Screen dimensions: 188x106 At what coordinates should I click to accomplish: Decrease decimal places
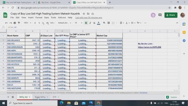pyautogui.click(x=43, y=23)
